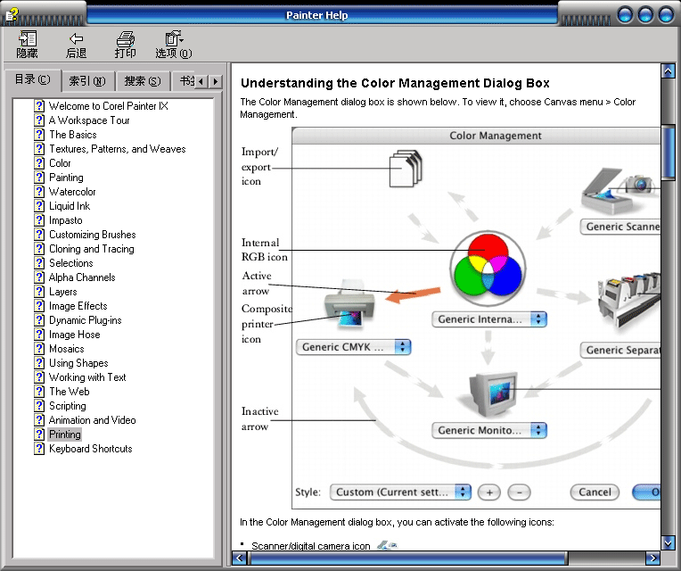Click the plus style button

(489, 492)
